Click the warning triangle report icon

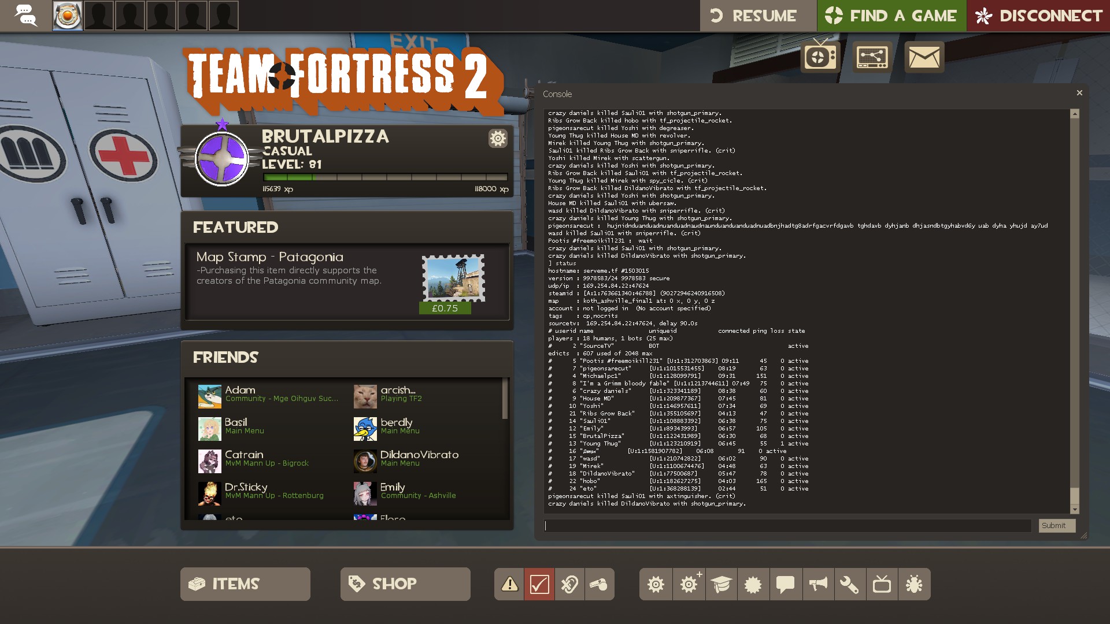point(509,584)
